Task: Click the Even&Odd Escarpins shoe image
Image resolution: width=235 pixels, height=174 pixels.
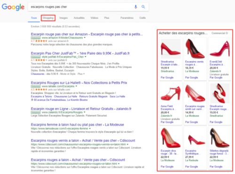Action: (219, 48)
